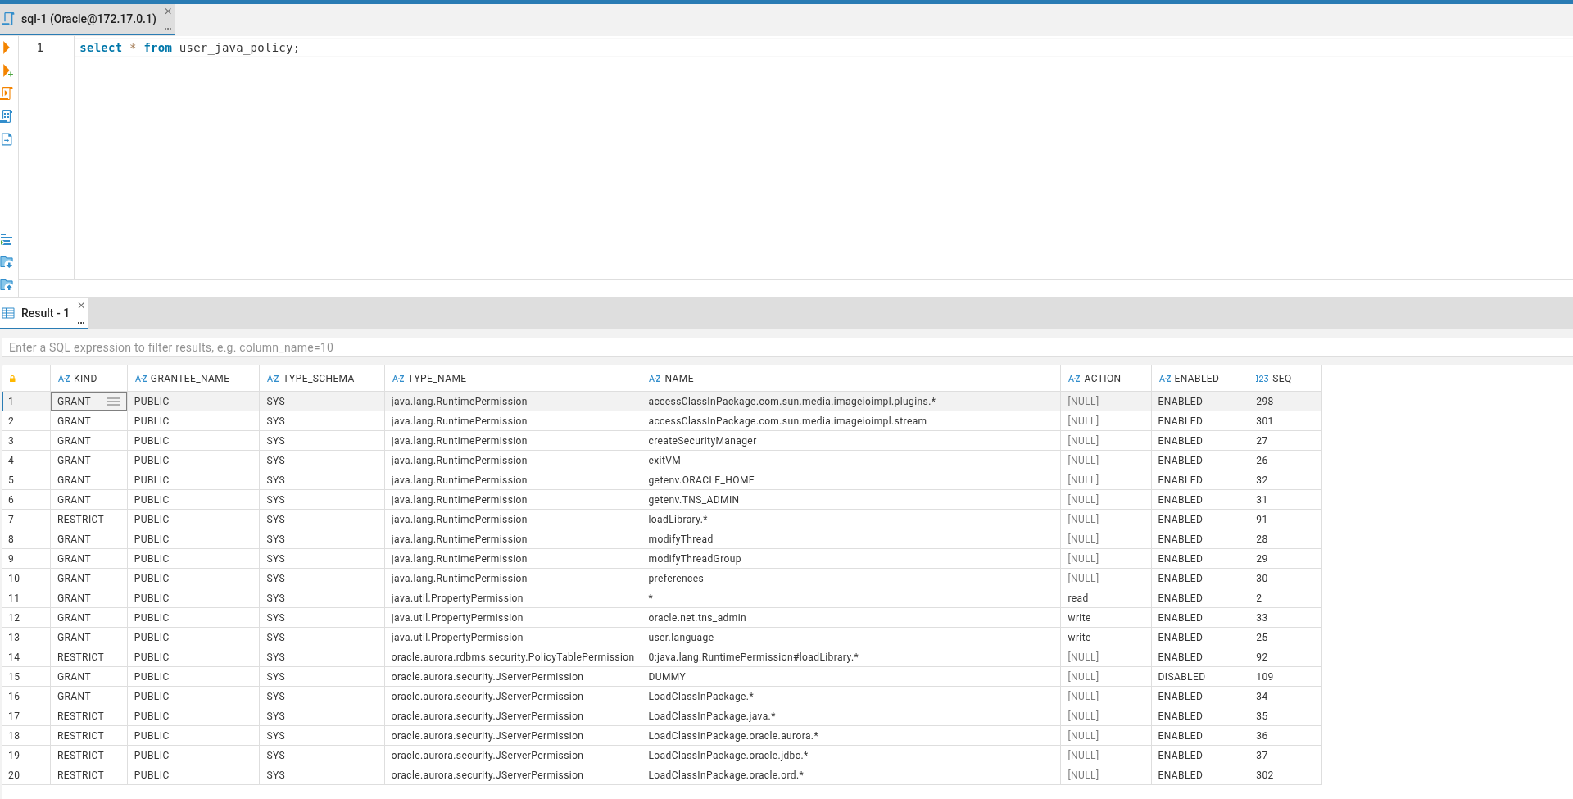This screenshot has height=799, width=1573.
Task: Click the 123 type icon of SEQ column
Action: pos(1262,379)
